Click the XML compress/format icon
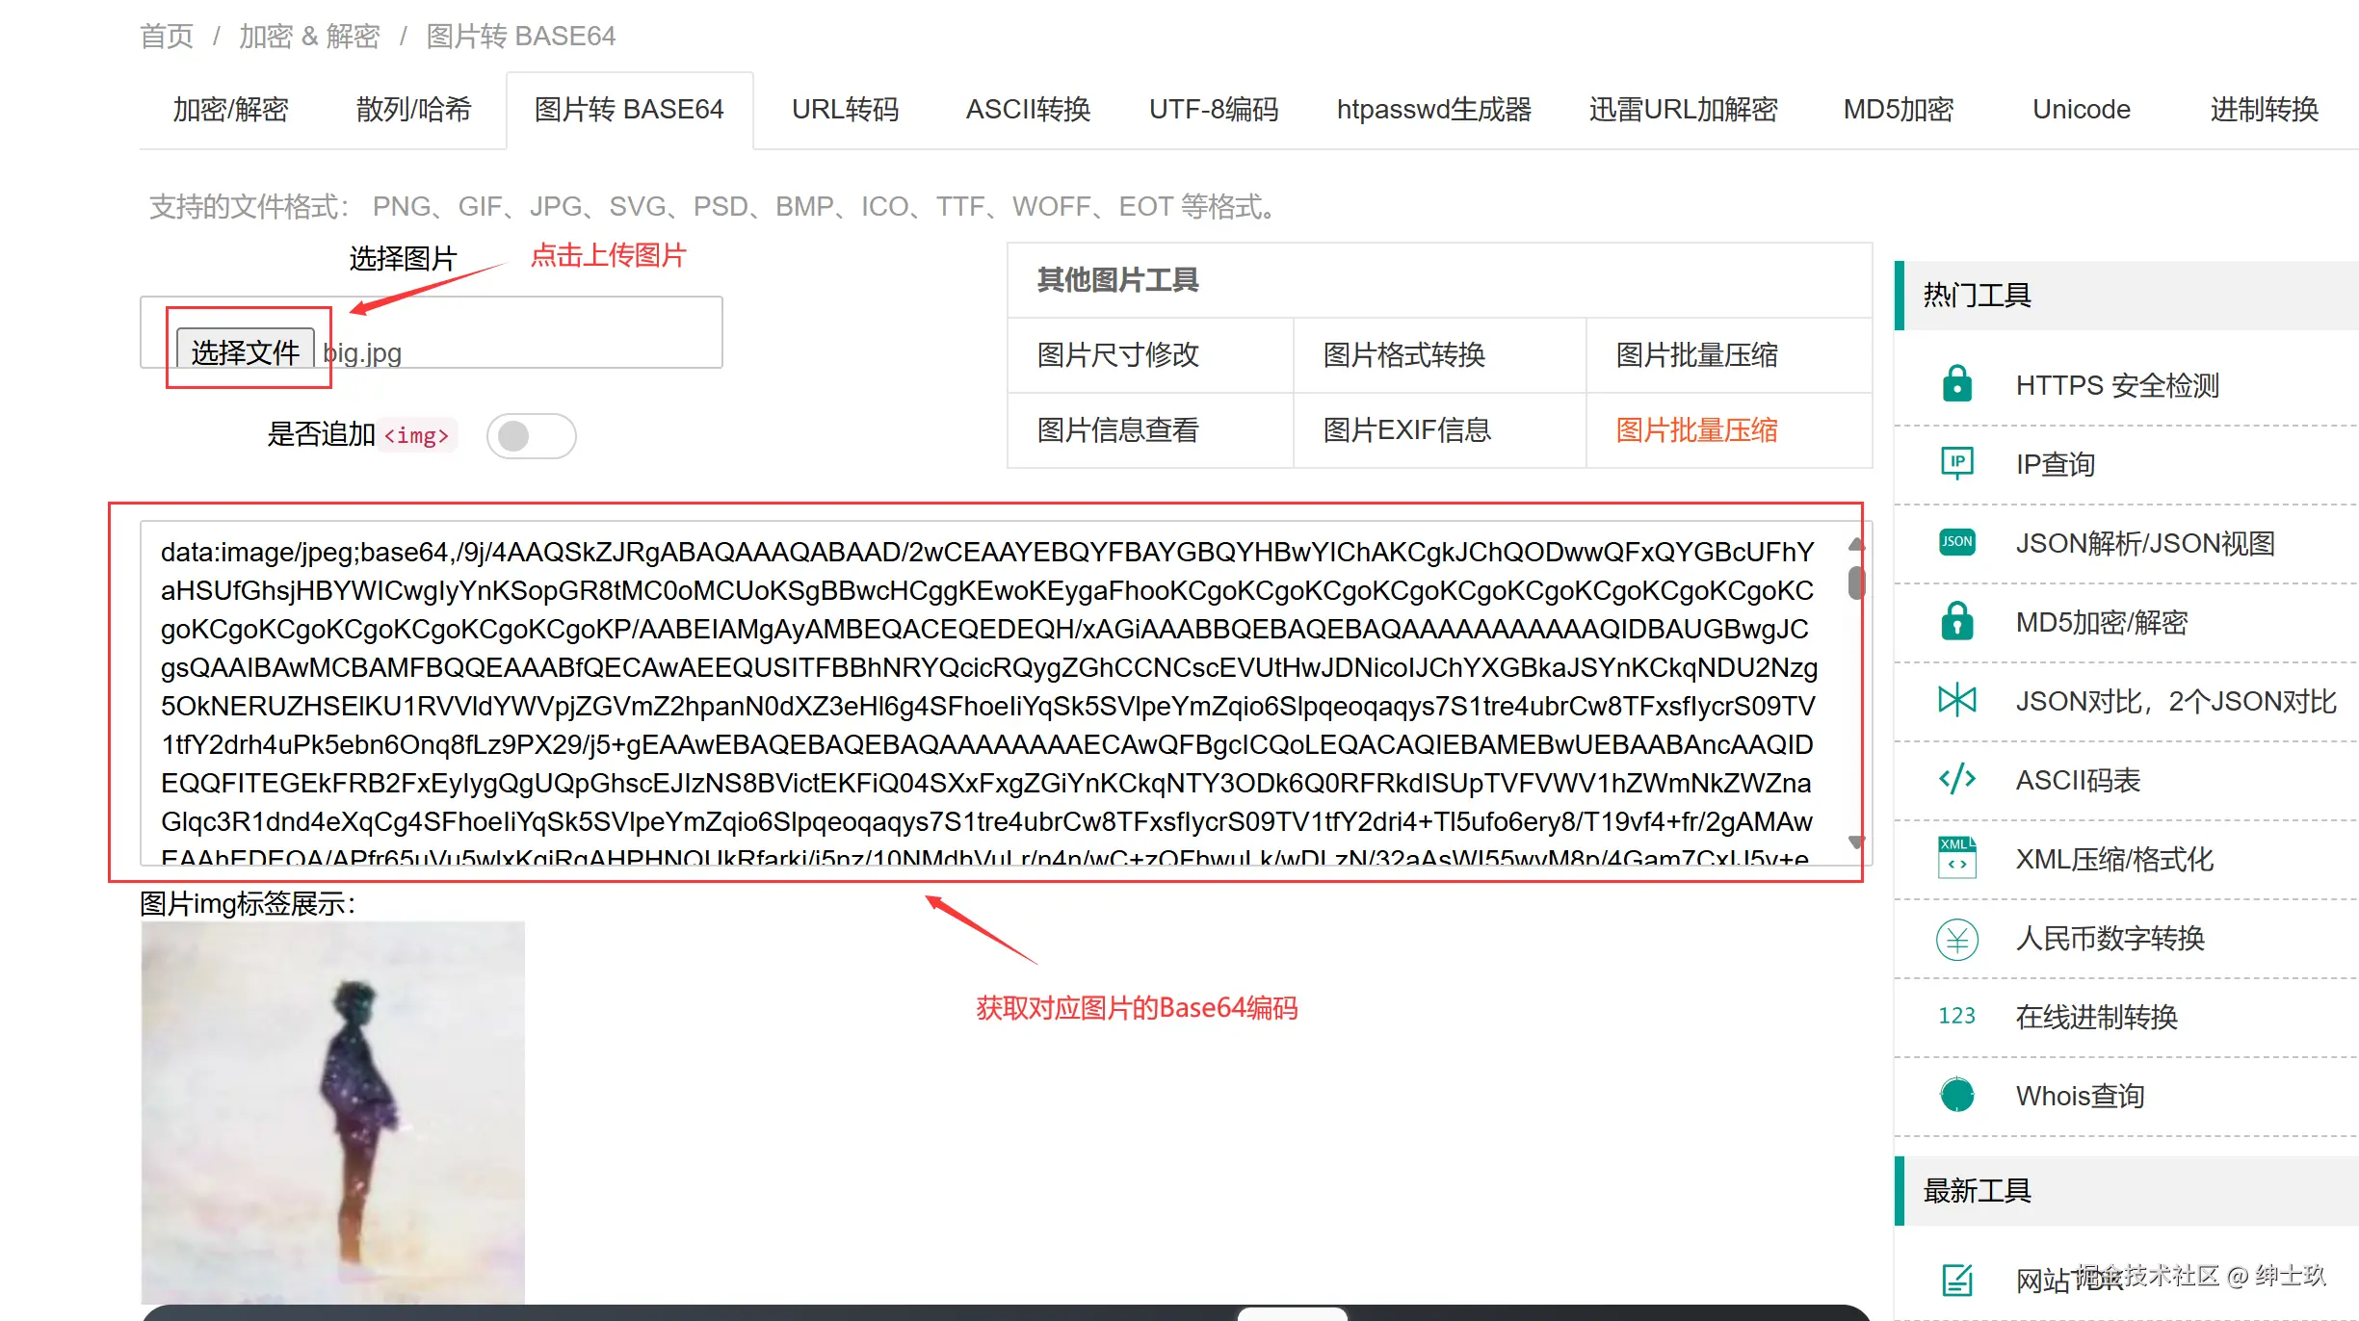The image size is (2359, 1321). point(1956,858)
